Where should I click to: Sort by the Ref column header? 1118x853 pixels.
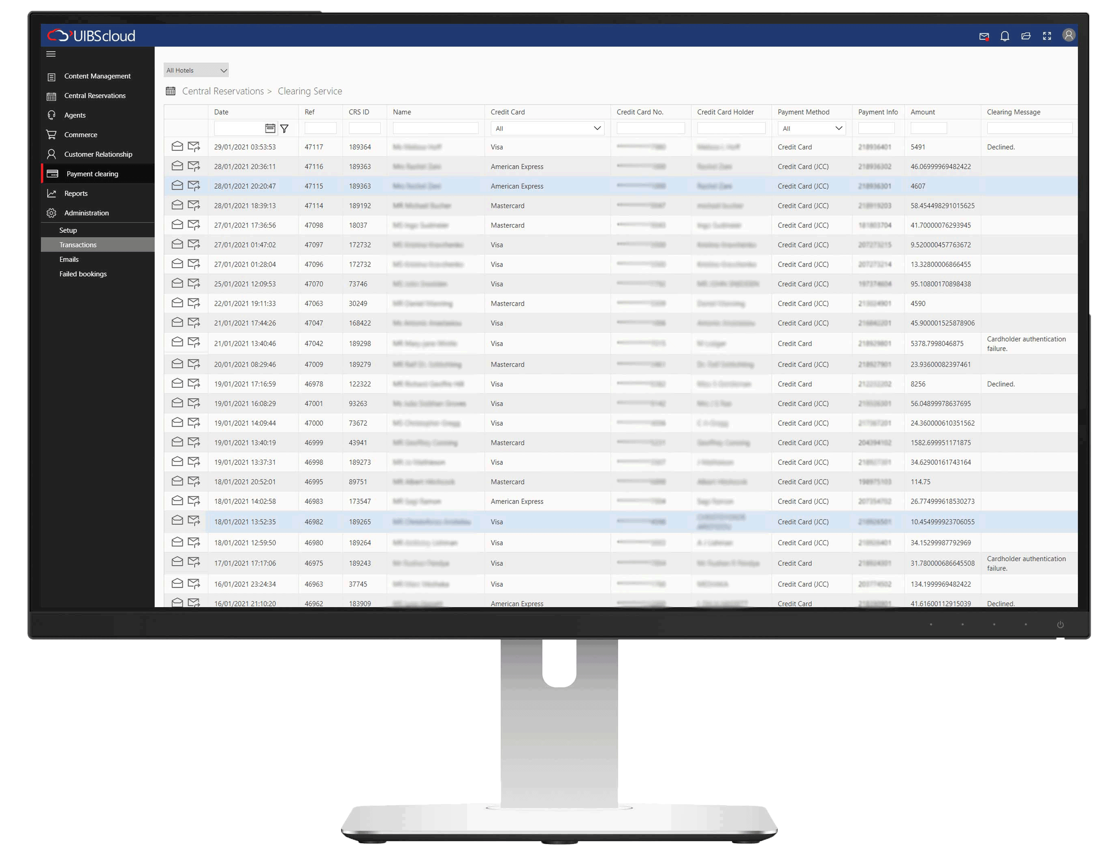click(x=309, y=112)
